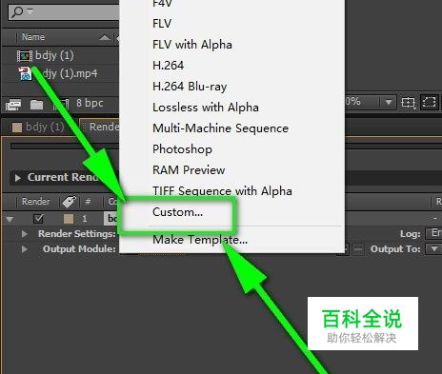This screenshot has height=374, width=442.
Task: Switch to the bdjy (1) timeline tab
Action: (x=45, y=127)
